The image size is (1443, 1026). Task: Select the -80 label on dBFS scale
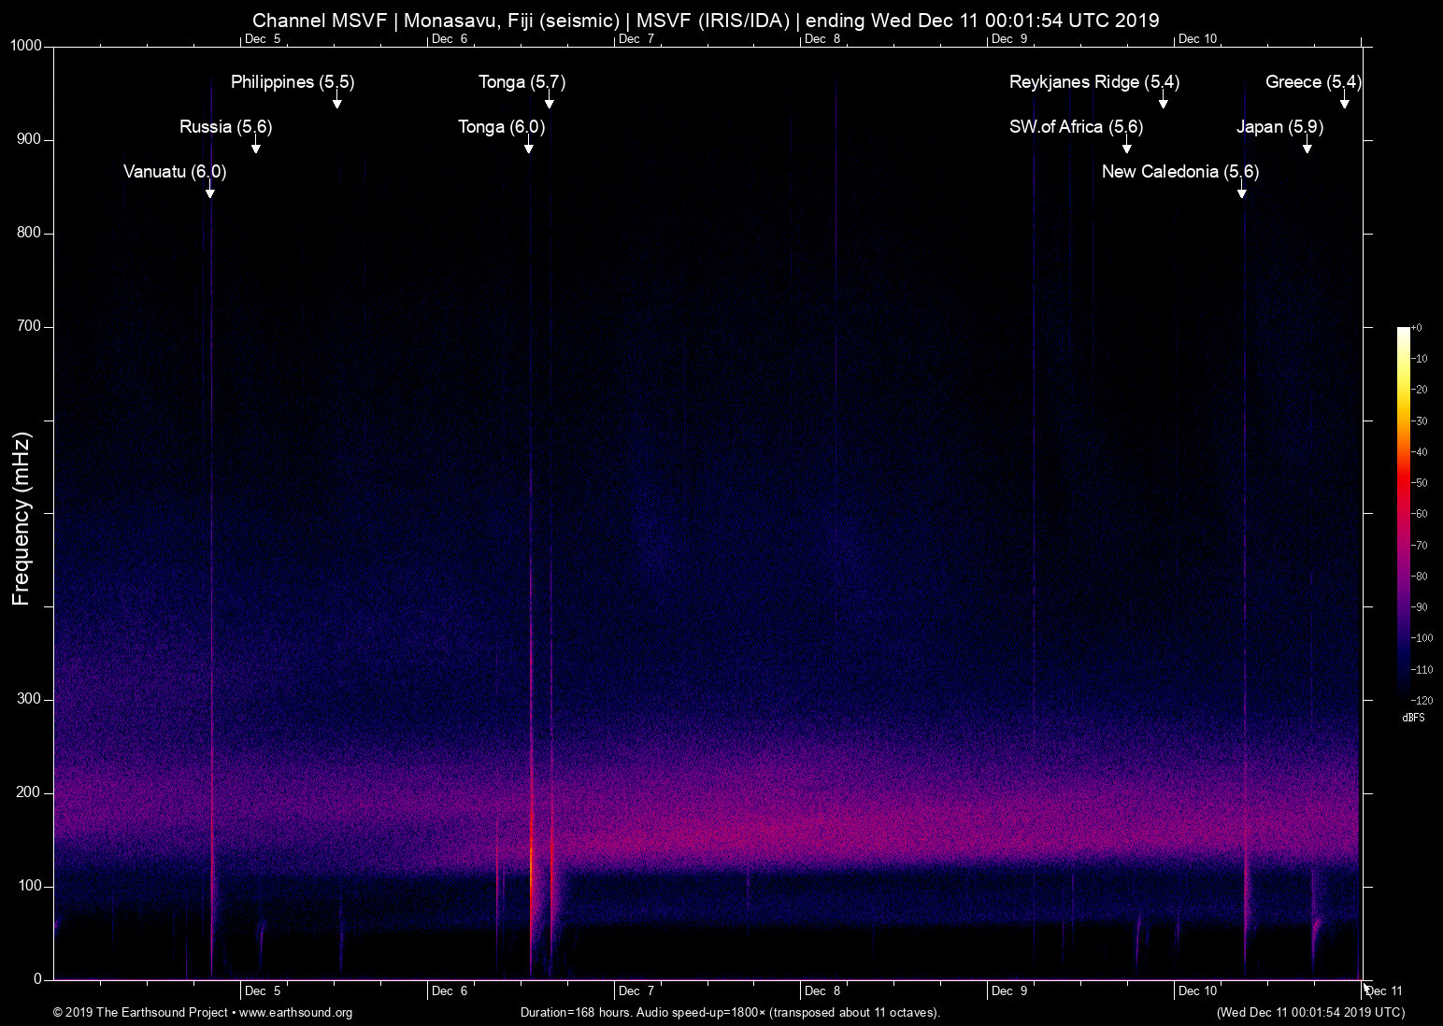click(1420, 577)
